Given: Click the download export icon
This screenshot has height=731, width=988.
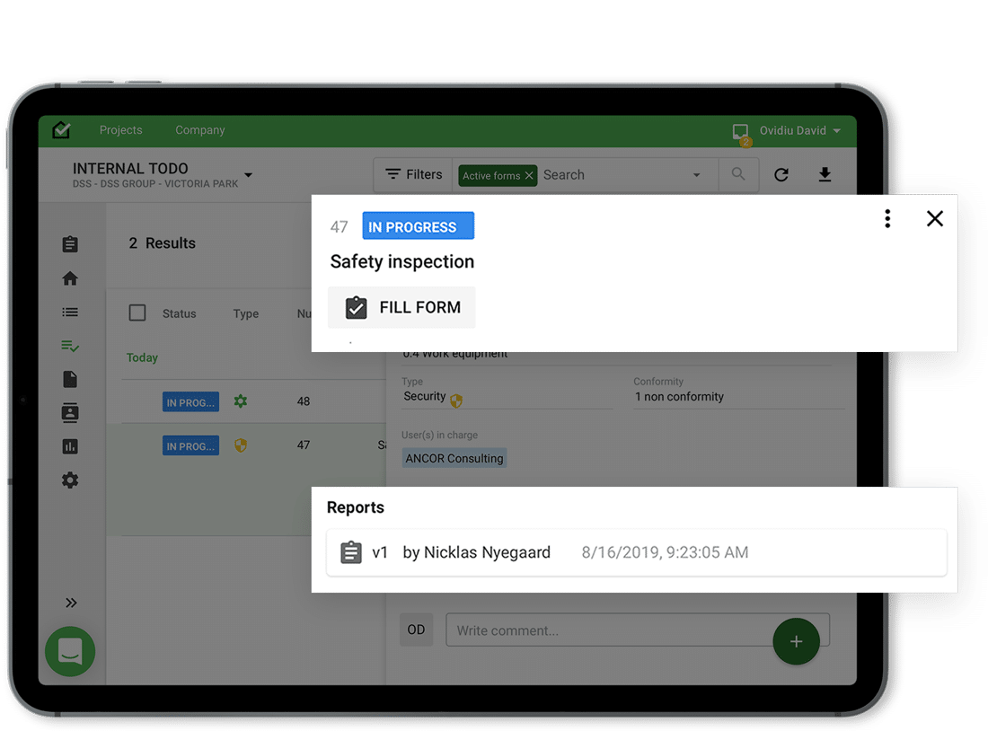Looking at the screenshot, I should [825, 175].
